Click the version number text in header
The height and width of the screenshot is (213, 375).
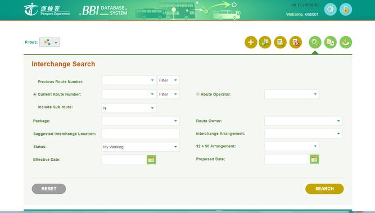point(305,5)
